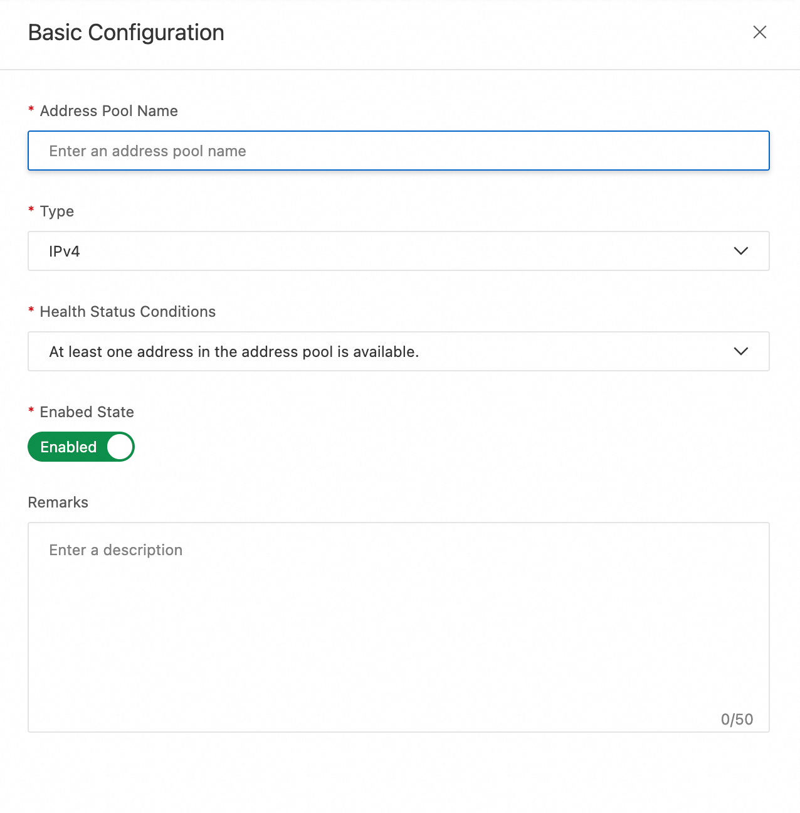
Task: Click 'At least one address' selected option text
Action: coord(234,352)
